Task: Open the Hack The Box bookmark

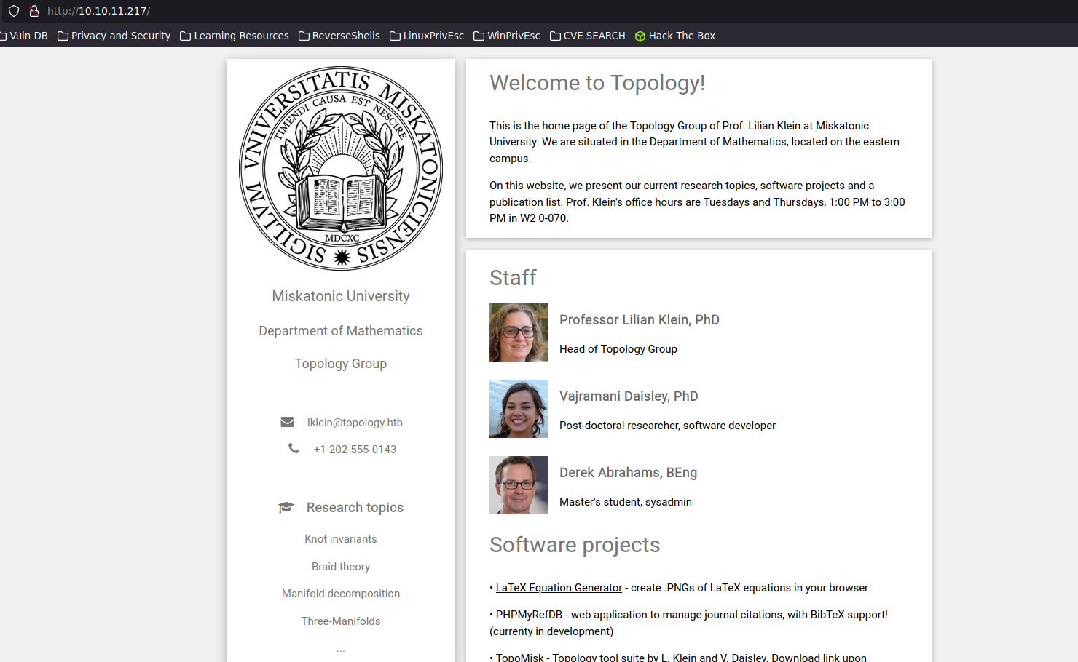Action: tap(675, 36)
